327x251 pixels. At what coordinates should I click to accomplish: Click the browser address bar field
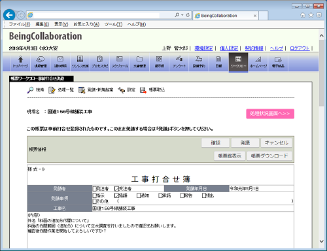click(100, 15)
